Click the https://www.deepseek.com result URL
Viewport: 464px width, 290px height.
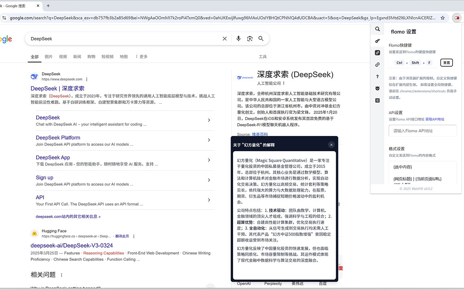click(x=62, y=79)
